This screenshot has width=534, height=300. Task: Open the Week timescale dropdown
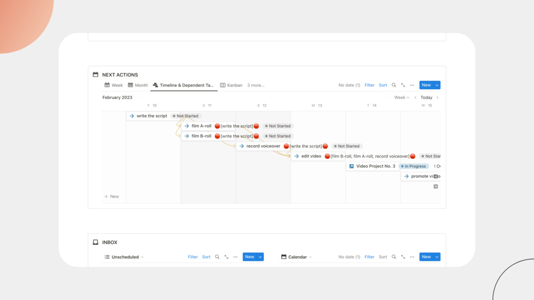[401, 98]
